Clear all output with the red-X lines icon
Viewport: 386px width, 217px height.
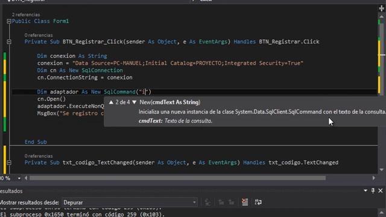(x=245, y=203)
